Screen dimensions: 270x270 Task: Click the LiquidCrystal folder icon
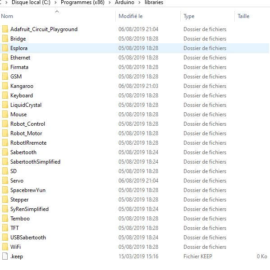pyautogui.click(x=5, y=105)
